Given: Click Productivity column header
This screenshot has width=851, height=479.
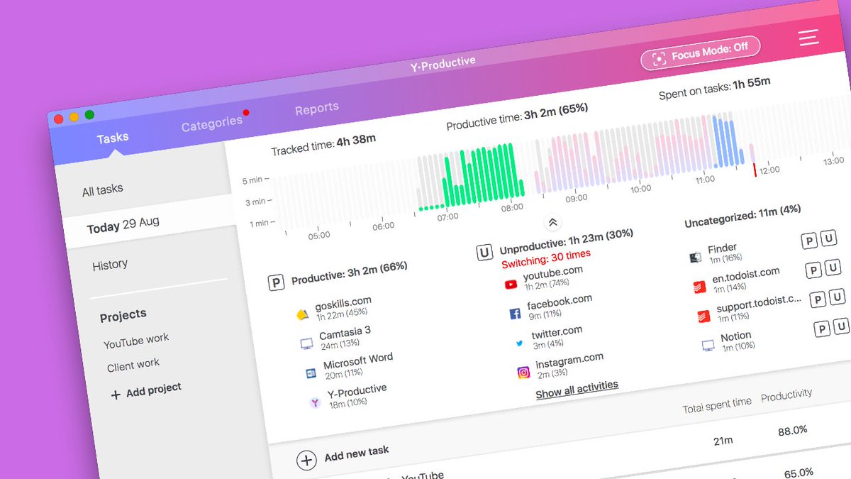Looking at the screenshot, I should click(786, 395).
